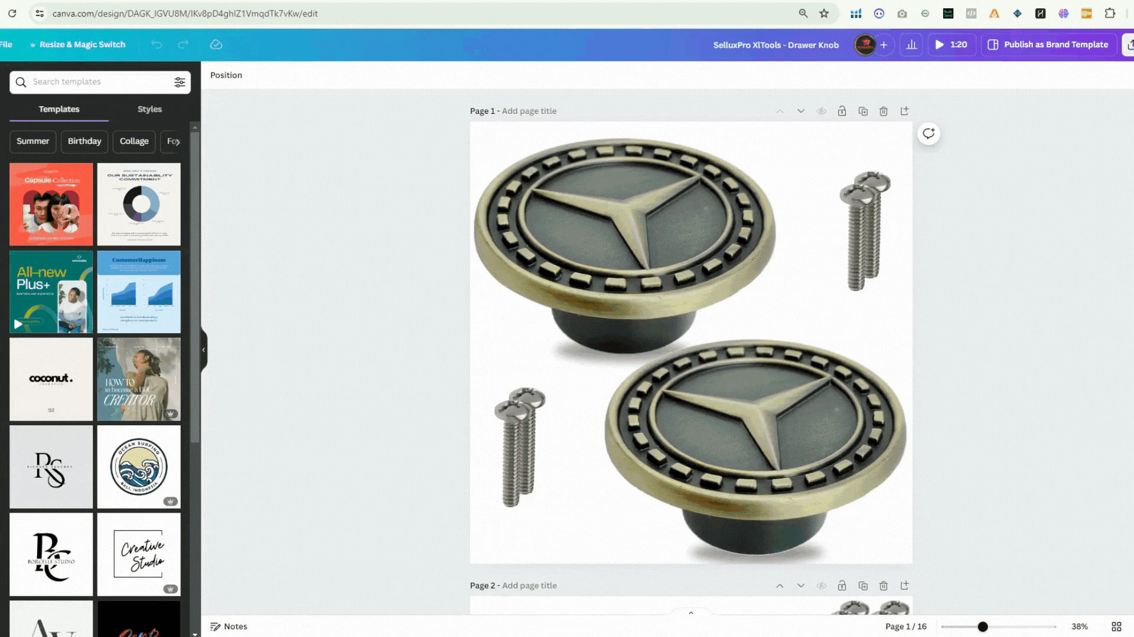
Task: Open site information icon in address bar
Action: coord(40,13)
